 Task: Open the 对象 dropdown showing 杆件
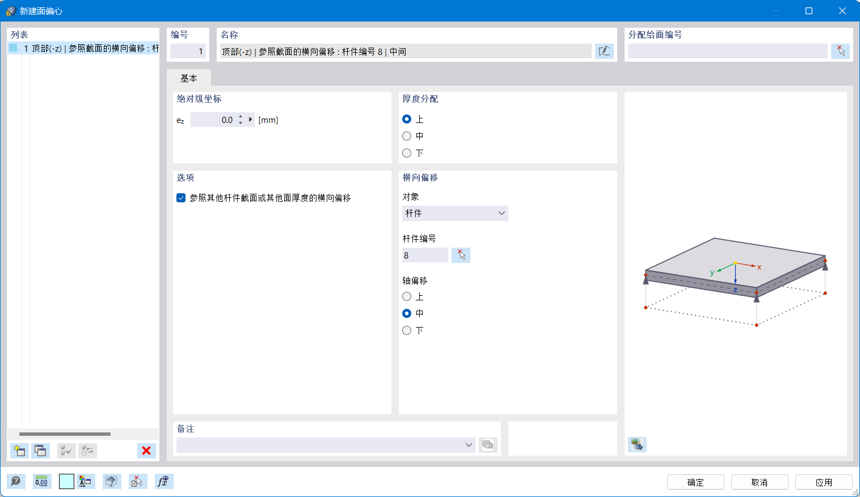tap(454, 213)
